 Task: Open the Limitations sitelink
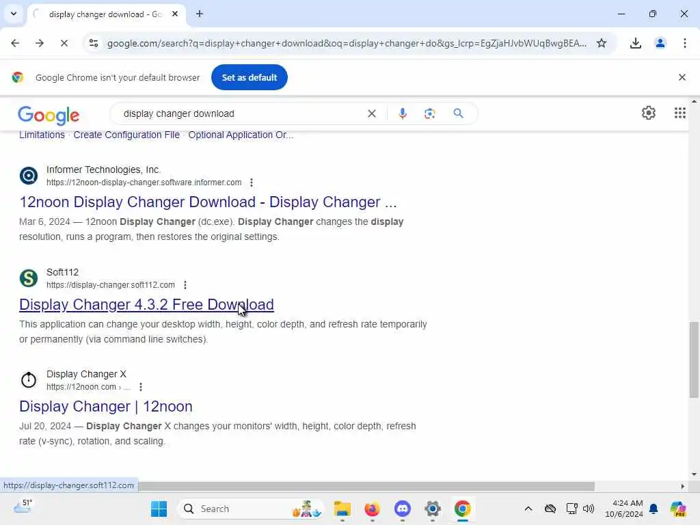(x=42, y=135)
